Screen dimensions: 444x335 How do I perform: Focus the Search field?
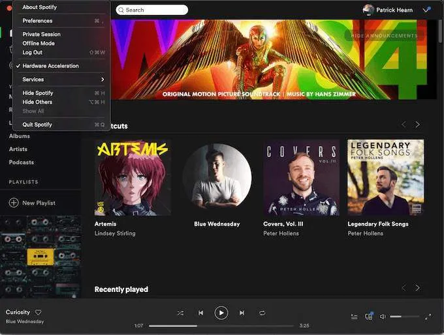(151, 10)
